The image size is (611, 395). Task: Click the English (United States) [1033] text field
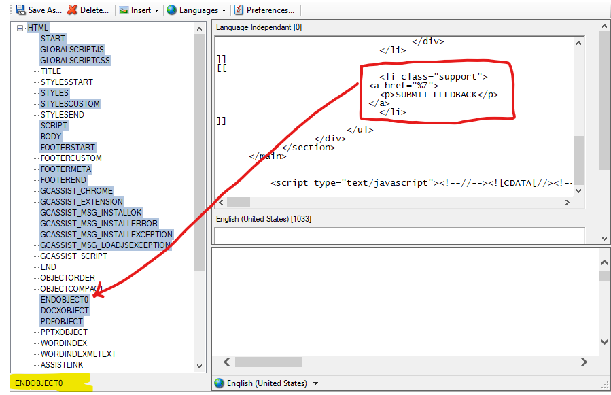click(400, 236)
